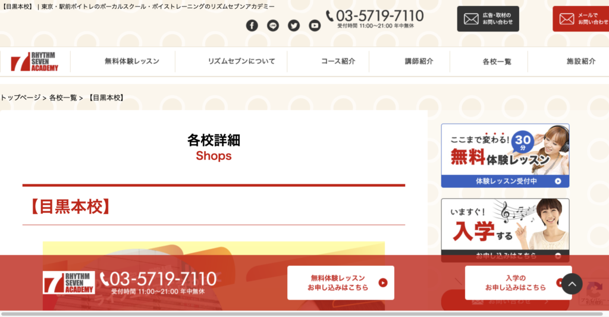Open the YouTube social icon

(315, 26)
